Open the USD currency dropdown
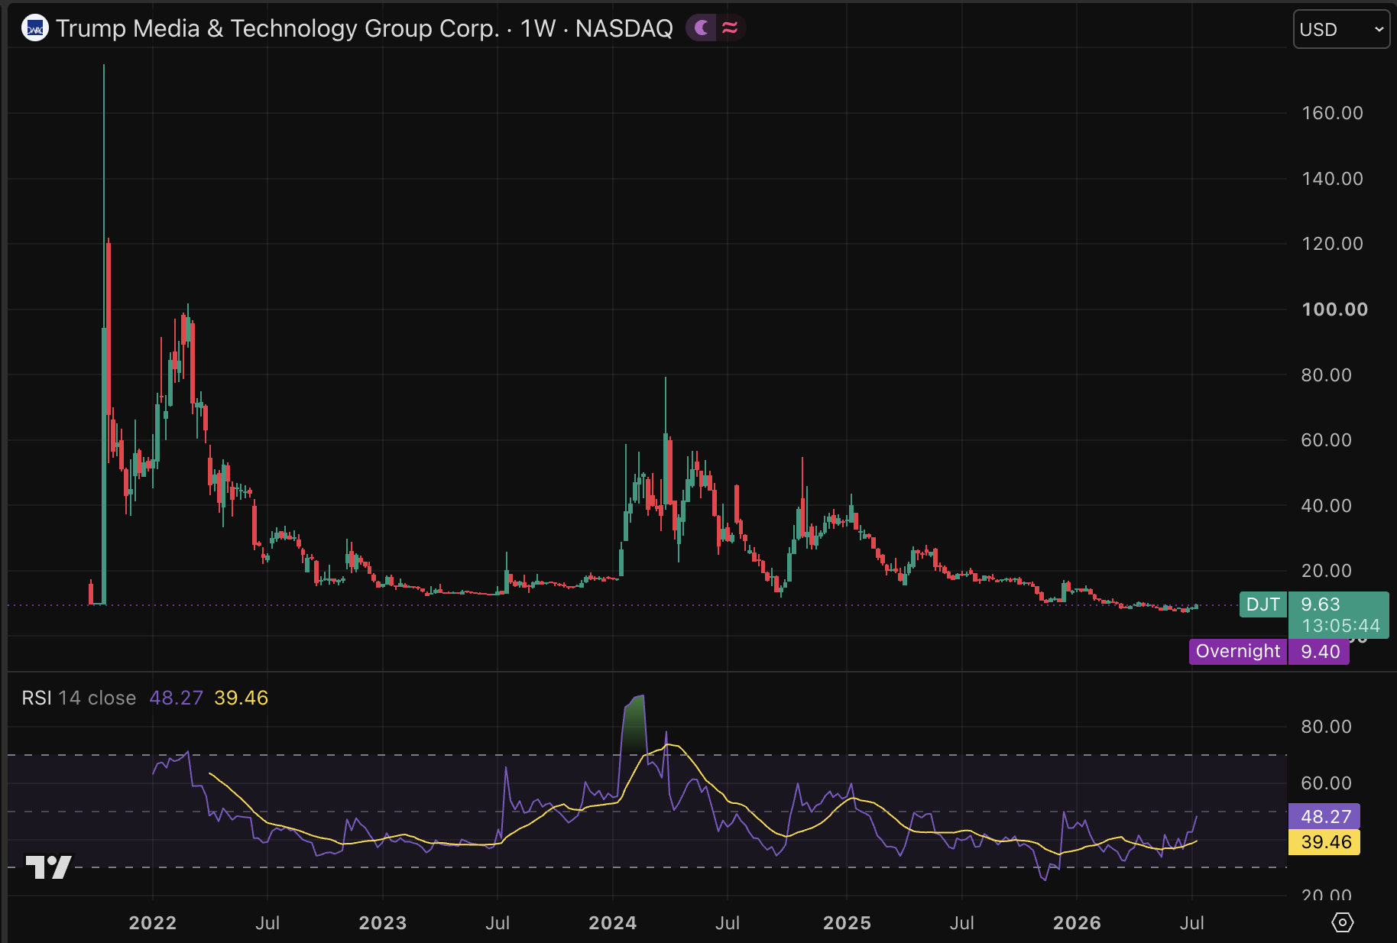The image size is (1397, 943). 1341,29
